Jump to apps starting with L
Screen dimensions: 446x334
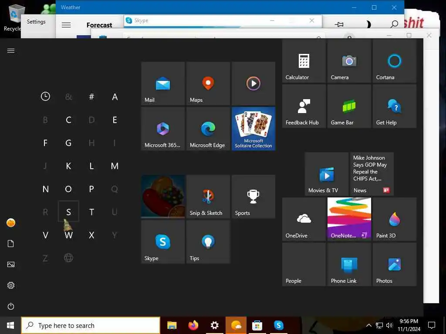[x=91, y=166]
